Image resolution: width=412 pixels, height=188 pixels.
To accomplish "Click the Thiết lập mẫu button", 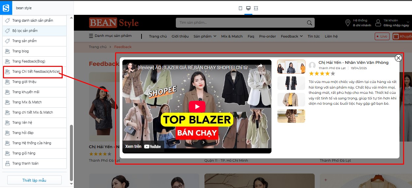I will pos(34,180).
